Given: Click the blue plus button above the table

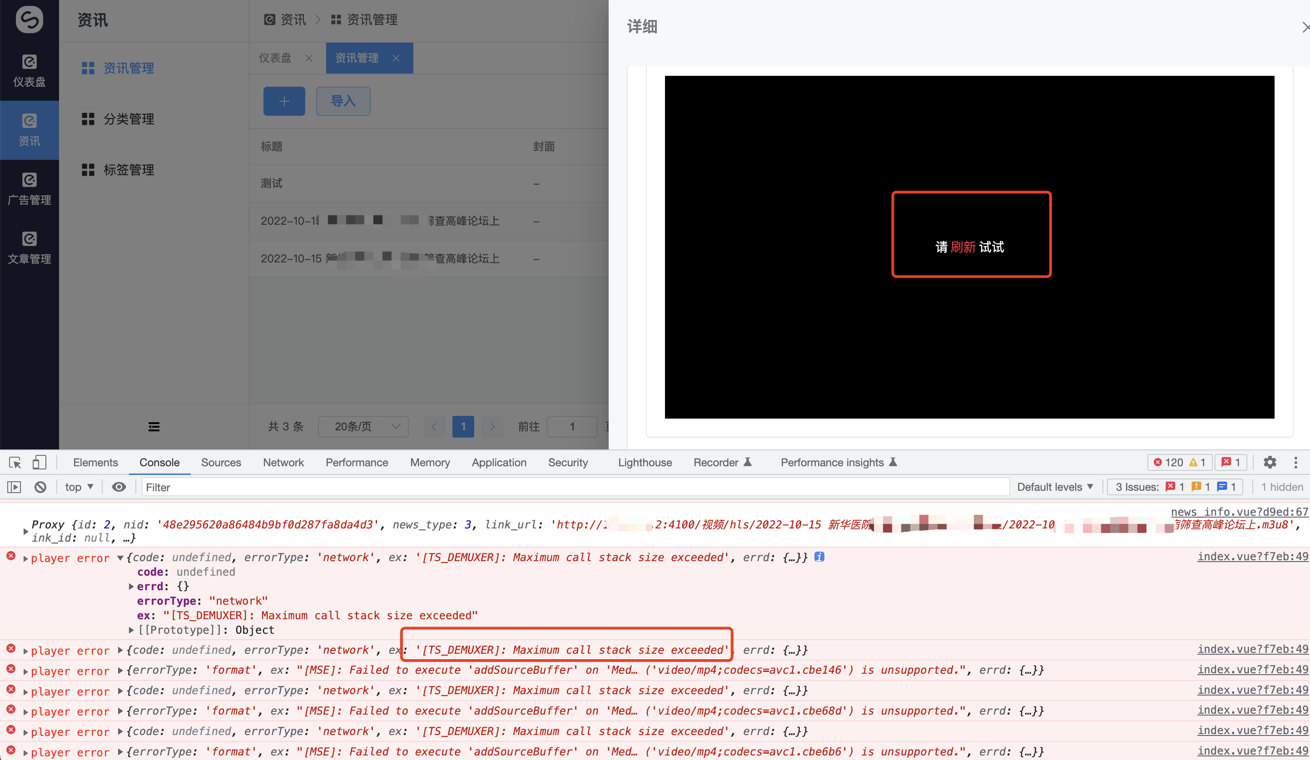Looking at the screenshot, I should 284,101.
